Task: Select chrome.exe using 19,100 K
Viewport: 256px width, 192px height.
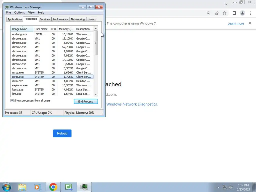Action: point(52,38)
